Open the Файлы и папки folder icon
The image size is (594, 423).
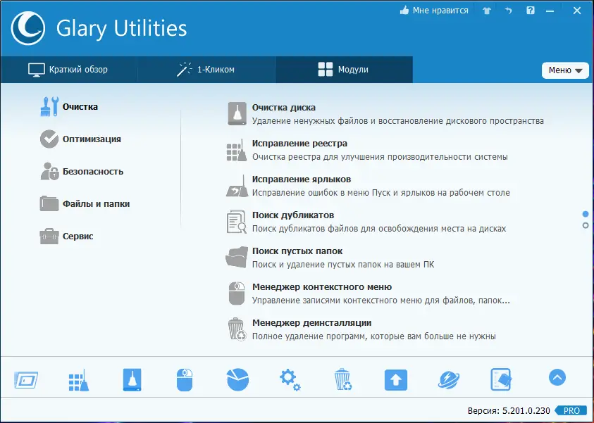tap(49, 203)
